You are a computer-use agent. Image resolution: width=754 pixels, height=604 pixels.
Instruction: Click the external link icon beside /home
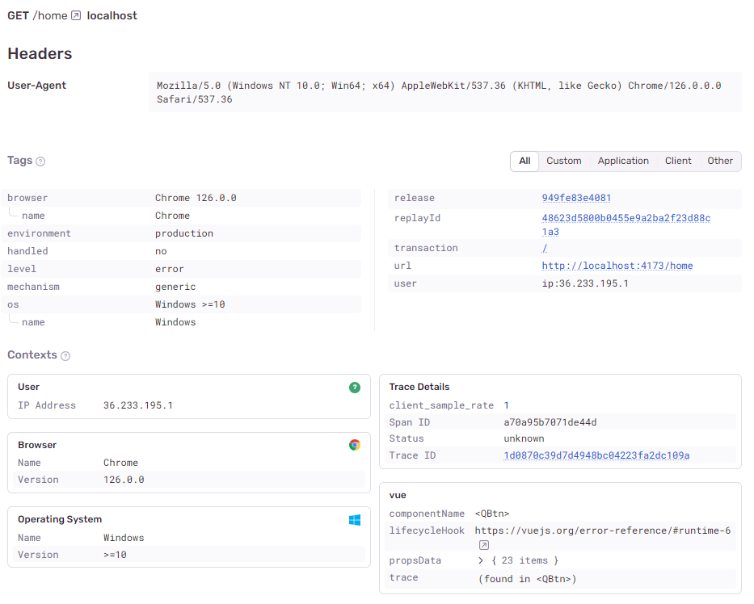click(x=76, y=15)
